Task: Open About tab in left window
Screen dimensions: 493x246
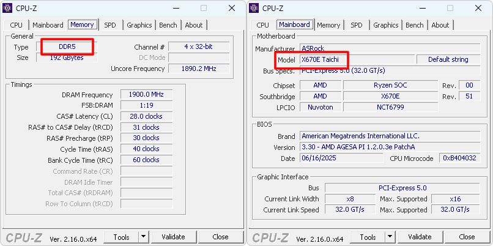Action: (x=194, y=25)
